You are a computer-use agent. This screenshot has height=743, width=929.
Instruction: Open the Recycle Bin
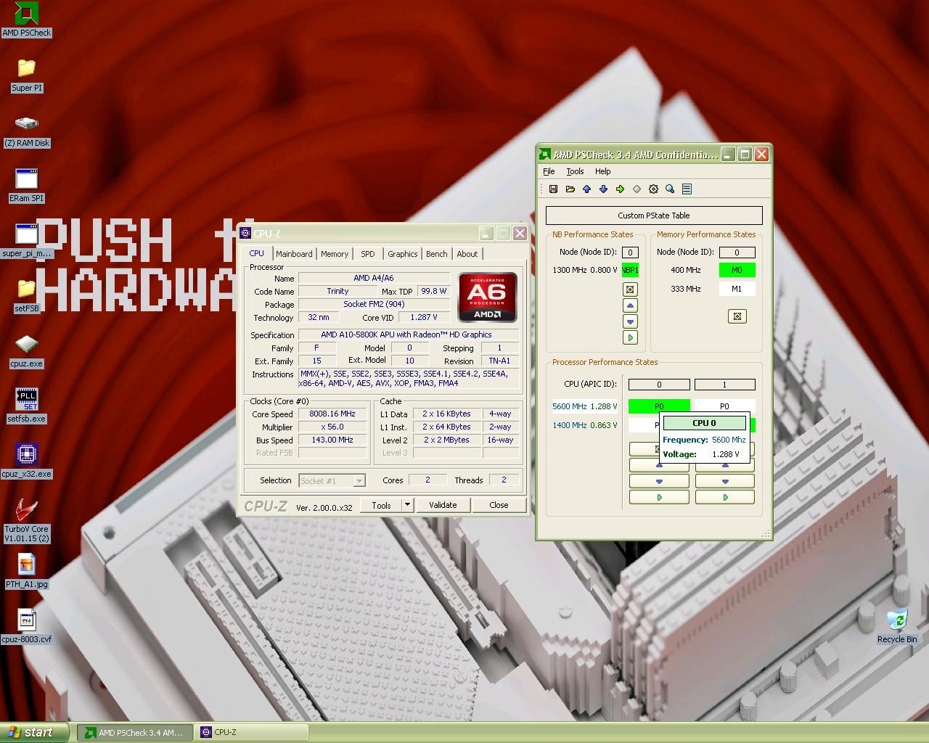[897, 627]
